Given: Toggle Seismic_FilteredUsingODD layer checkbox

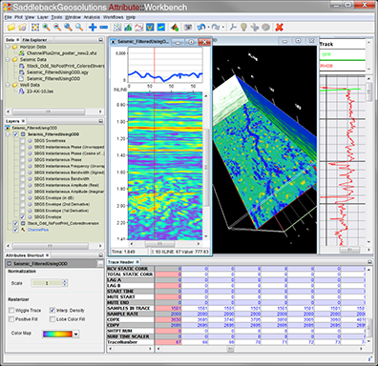Looking at the screenshot, I should point(15,134).
